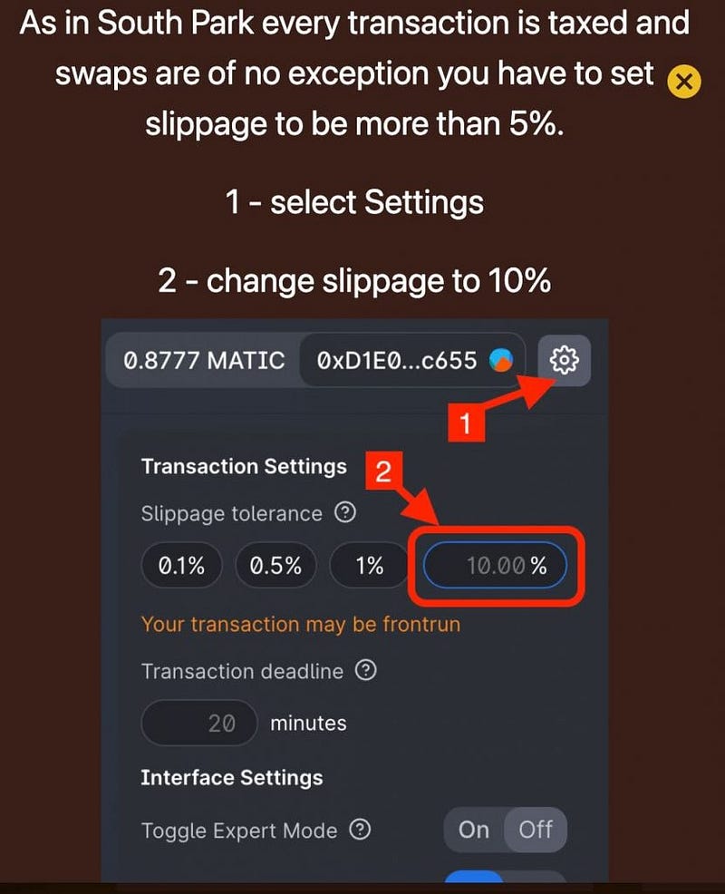Image resolution: width=725 pixels, height=894 pixels.
Task: Click the red number 2 marker
Action: click(x=383, y=471)
